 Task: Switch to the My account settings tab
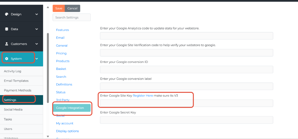[x=65, y=123]
